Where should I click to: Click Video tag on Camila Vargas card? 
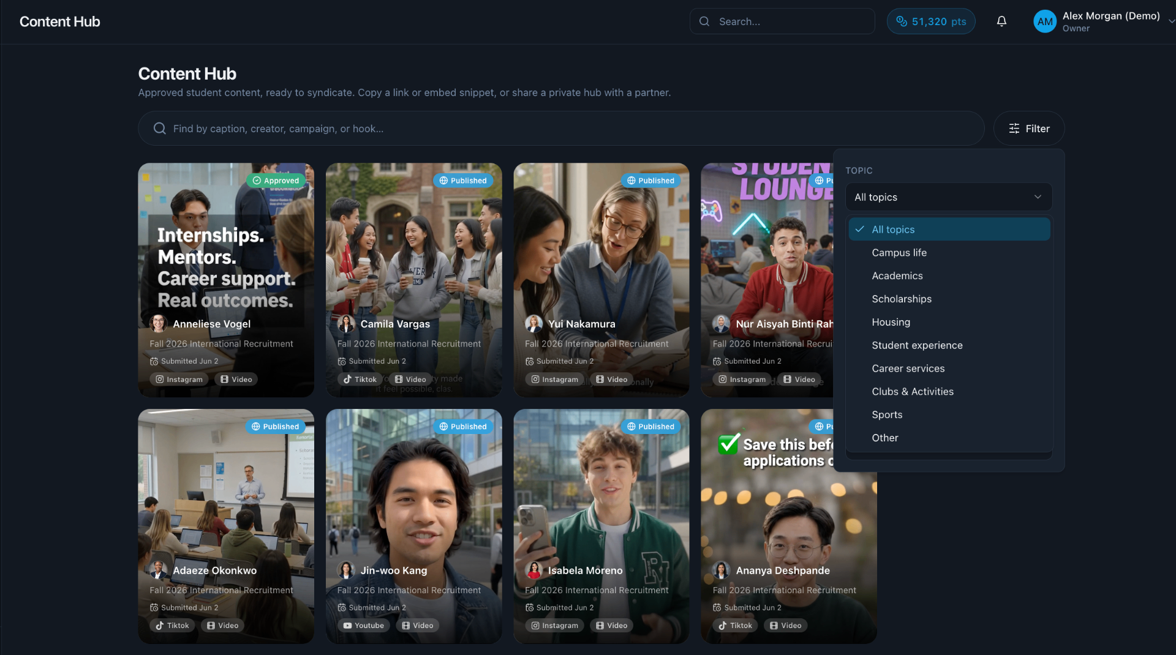[x=410, y=380]
